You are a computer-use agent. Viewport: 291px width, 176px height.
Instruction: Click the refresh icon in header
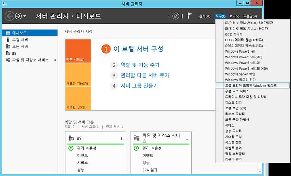coord(175,16)
